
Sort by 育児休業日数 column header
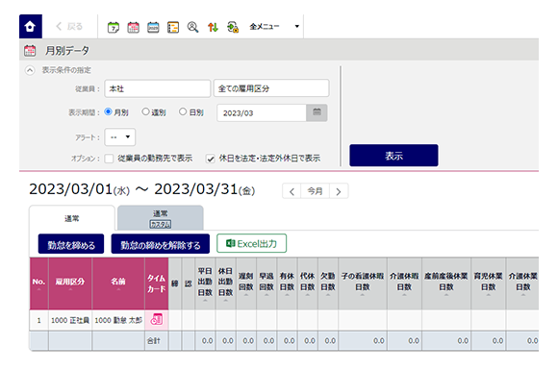489,283
